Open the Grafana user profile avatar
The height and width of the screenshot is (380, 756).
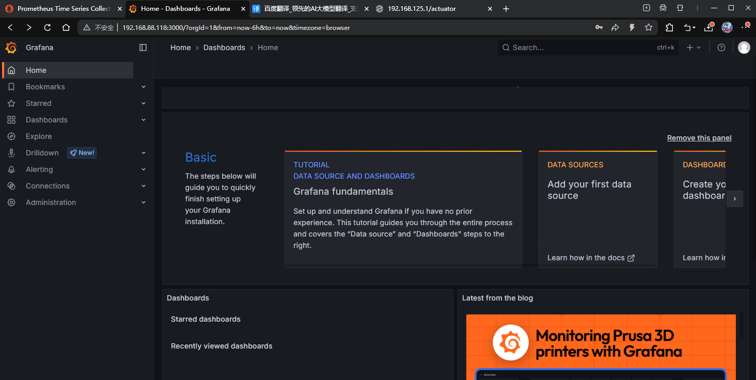[744, 47]
